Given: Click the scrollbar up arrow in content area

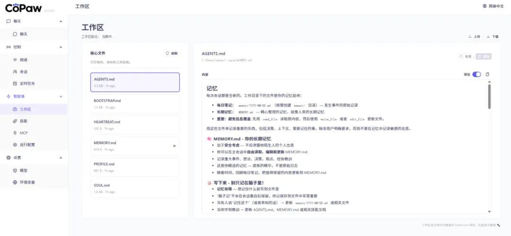Looking at the screenshot, I should click(x=490, y=82).
